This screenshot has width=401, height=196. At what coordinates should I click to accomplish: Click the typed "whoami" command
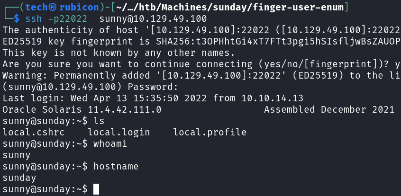[x=110, y=143]
